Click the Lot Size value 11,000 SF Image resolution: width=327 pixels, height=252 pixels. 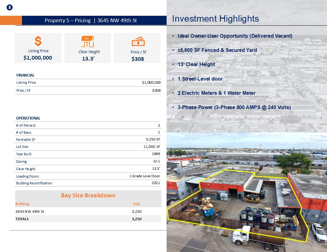point(152,147)
